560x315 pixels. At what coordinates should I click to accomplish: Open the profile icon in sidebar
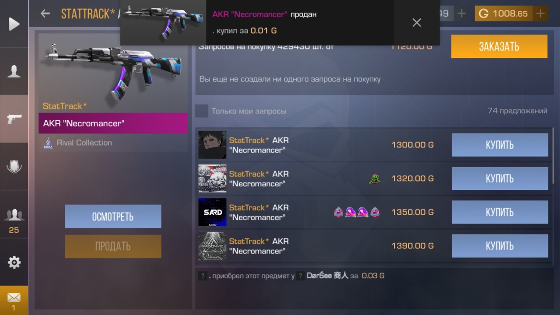click(x=14, y=71)
